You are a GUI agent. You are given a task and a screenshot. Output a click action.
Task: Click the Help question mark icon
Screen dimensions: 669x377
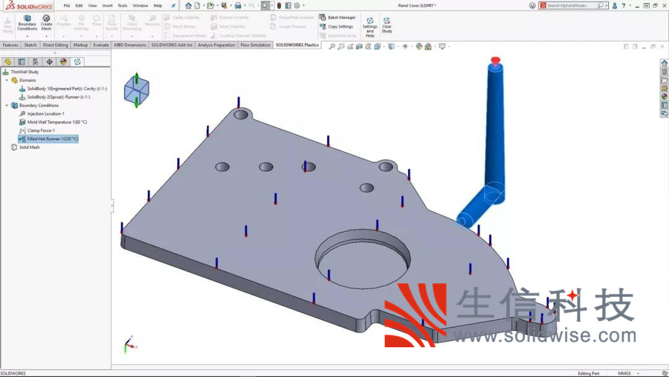pyautogui.click(x=623, y=6)
